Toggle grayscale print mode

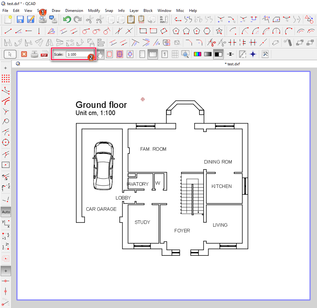pos(208,54)
